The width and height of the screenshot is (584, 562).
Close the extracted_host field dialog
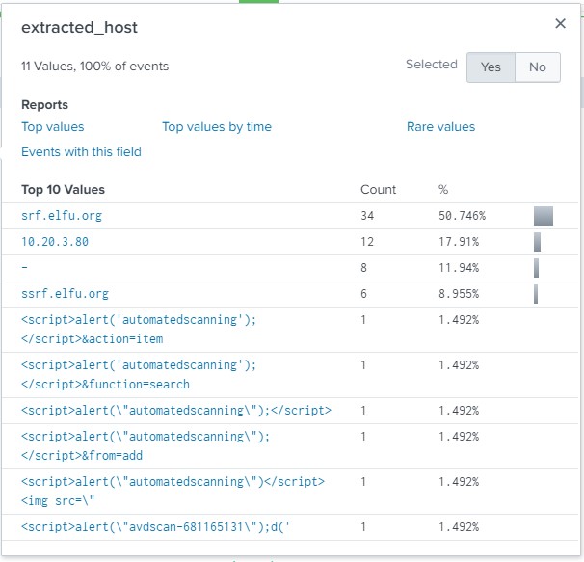click(x=560, y=24)
